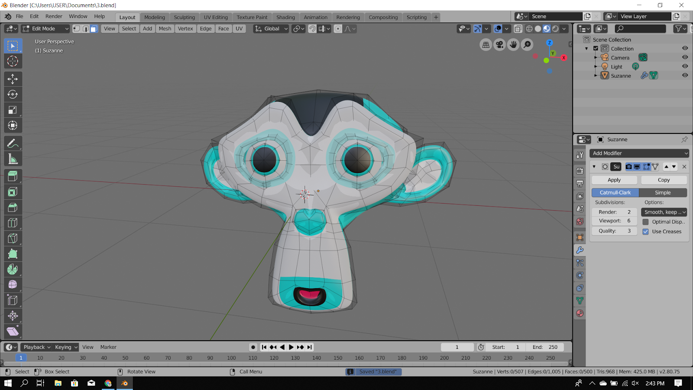Activate the Measure tool
Viewport: 693px width, 390px height.
(x=13, y=159)
